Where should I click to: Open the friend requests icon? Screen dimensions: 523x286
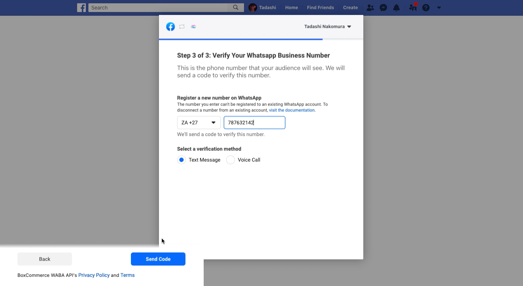[370, 8]
